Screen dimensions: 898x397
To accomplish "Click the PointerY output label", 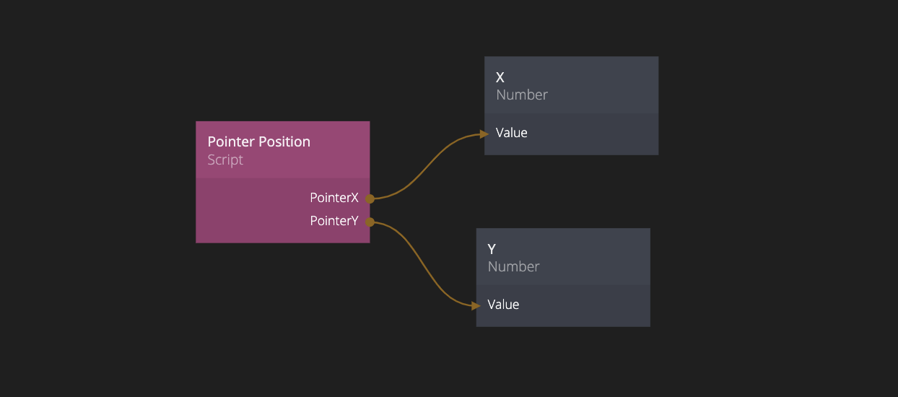I will [334, 221].
